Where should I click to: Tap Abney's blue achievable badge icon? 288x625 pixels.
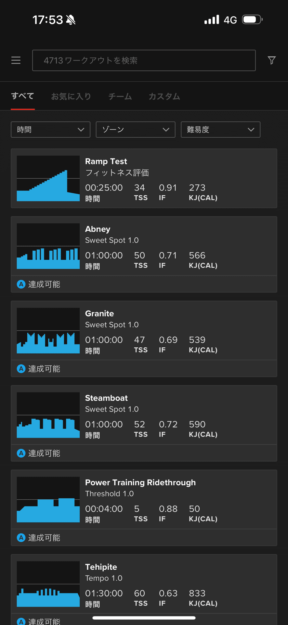click(x=21, y=284)
